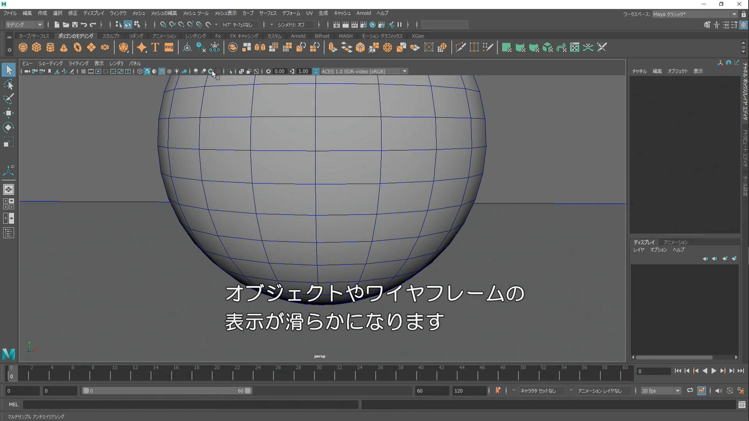Open the メッシュ ツール menu
This screenshot has height=421, width=749.
pos(196,13)
